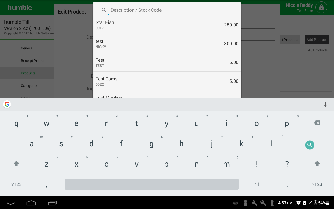Open the Receipt Printers menu item
The image size is (334, 209).
pyautogui.click(x=27, y=61)
